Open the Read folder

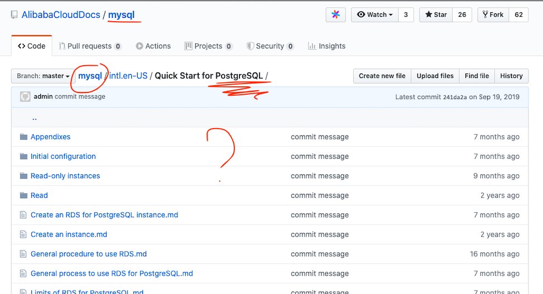coord(39,195)
